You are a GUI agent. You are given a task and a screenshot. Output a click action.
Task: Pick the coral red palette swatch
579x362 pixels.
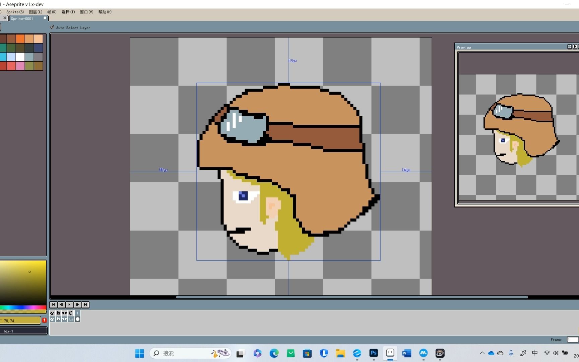click(11, 66)
